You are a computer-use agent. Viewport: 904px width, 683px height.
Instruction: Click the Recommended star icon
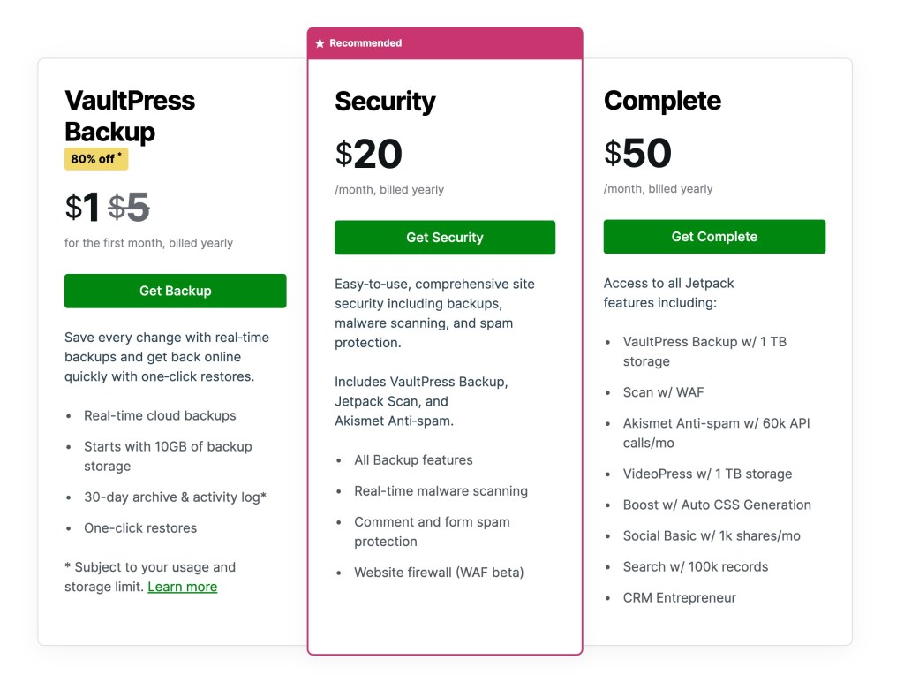[320, 43]
